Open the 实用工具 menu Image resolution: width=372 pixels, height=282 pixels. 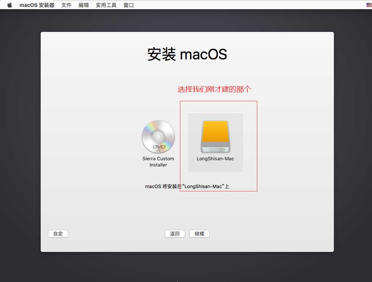point(106,5)
